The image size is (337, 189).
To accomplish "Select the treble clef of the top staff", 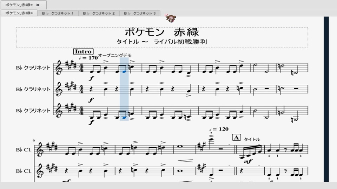I will tap(59, 68).
